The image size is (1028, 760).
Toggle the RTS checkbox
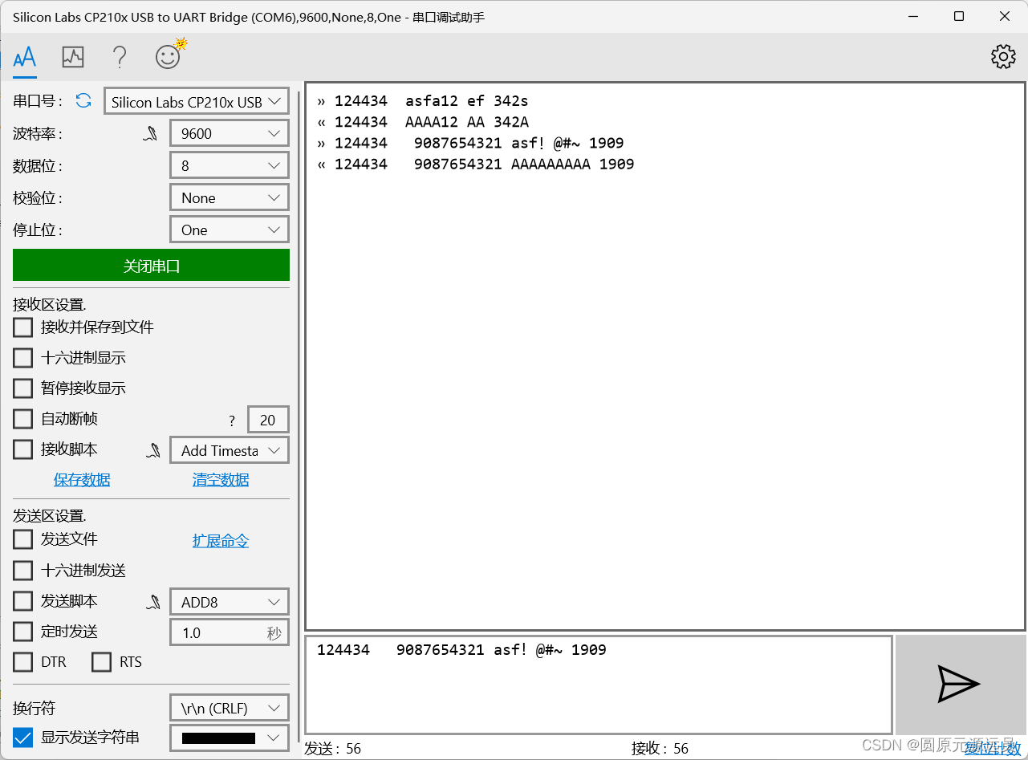pyautogui.click(x=101, y=662)
